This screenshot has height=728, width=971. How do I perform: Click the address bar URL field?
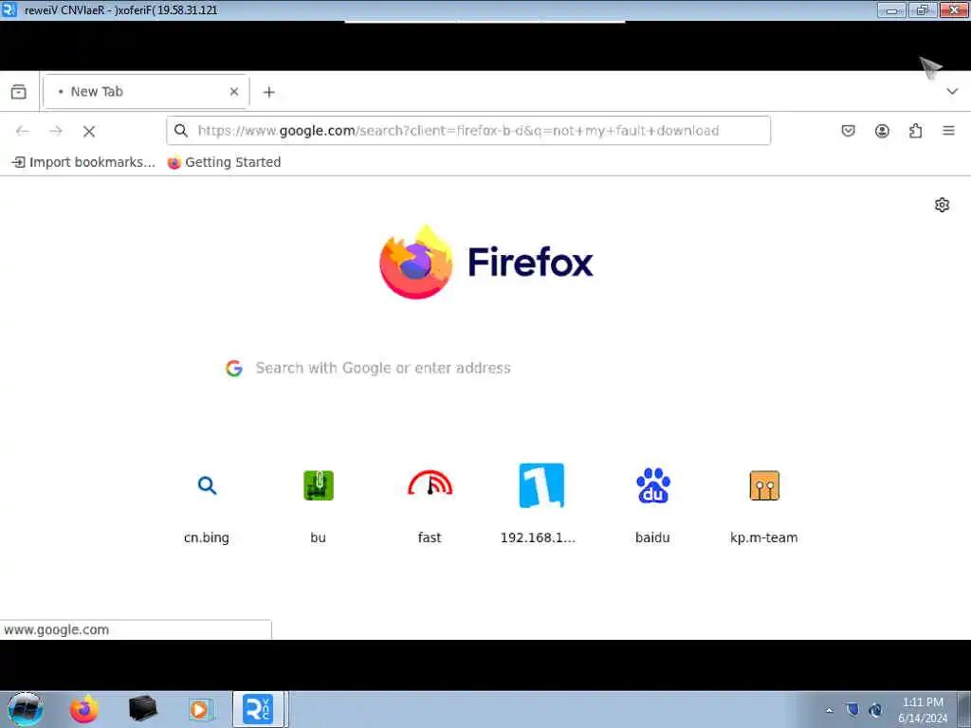tap(468, 131)
